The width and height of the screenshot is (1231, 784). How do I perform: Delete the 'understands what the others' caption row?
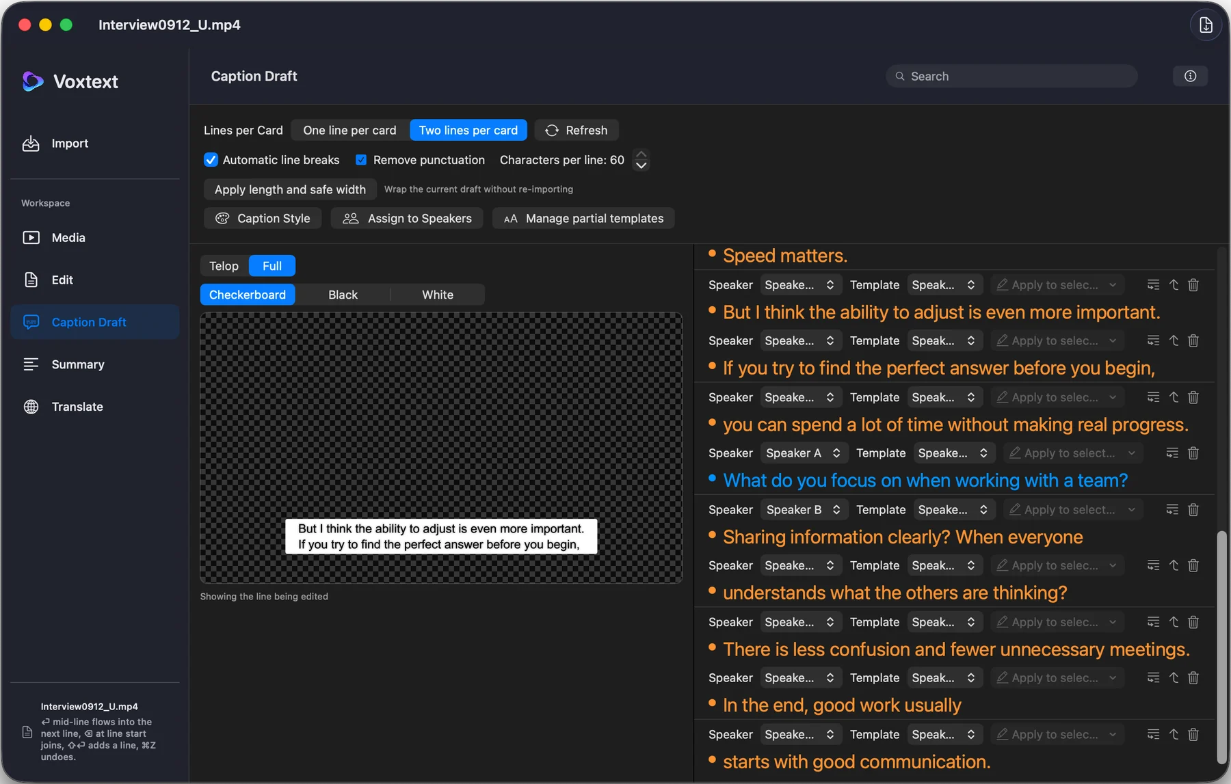coord(1193,565)
